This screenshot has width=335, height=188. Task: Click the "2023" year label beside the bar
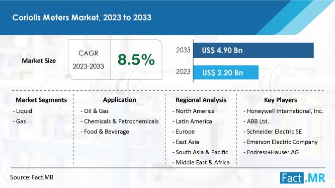point(183,72)
